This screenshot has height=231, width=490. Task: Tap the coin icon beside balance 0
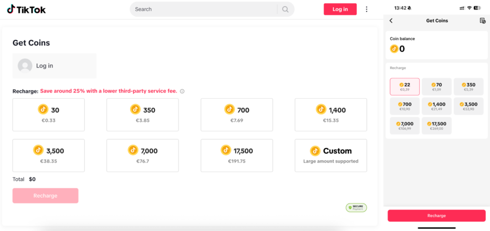pos(394,49)
